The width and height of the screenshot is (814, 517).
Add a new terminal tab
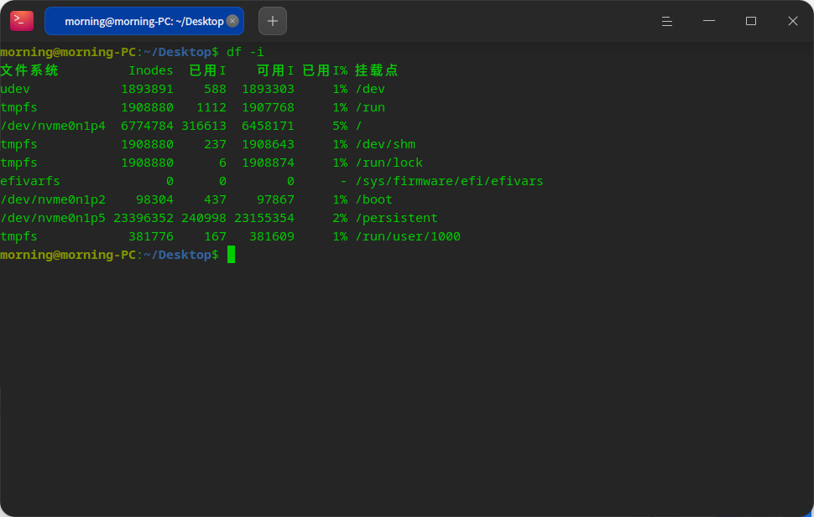pos(273,21)
